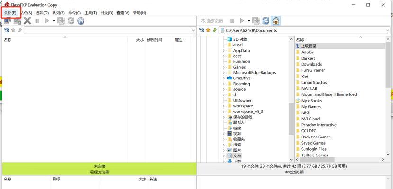Screen dimensions: 393x189
Task: Select the Paradox Interactive folder
Action: pyautogui.click(x=319, y=125)
